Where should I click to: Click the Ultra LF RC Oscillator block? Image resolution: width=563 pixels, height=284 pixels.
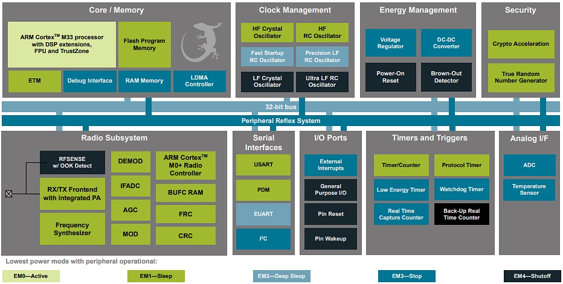[322, 81]
